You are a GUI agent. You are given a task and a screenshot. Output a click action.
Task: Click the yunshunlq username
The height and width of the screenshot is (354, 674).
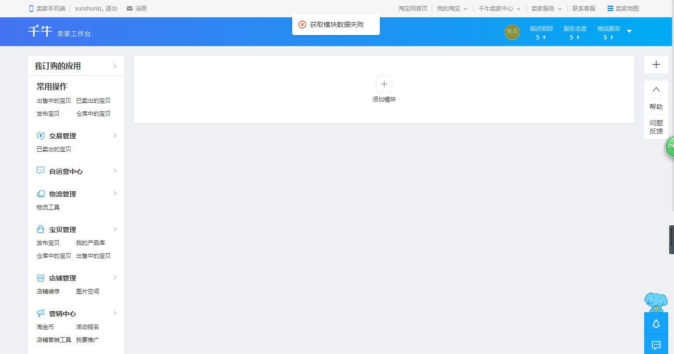pyautogui.click(x=88, y=9)
